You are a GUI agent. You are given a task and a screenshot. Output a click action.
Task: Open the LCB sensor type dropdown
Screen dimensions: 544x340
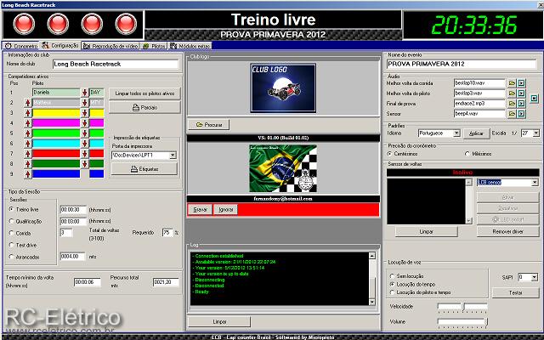pos(534,182)
